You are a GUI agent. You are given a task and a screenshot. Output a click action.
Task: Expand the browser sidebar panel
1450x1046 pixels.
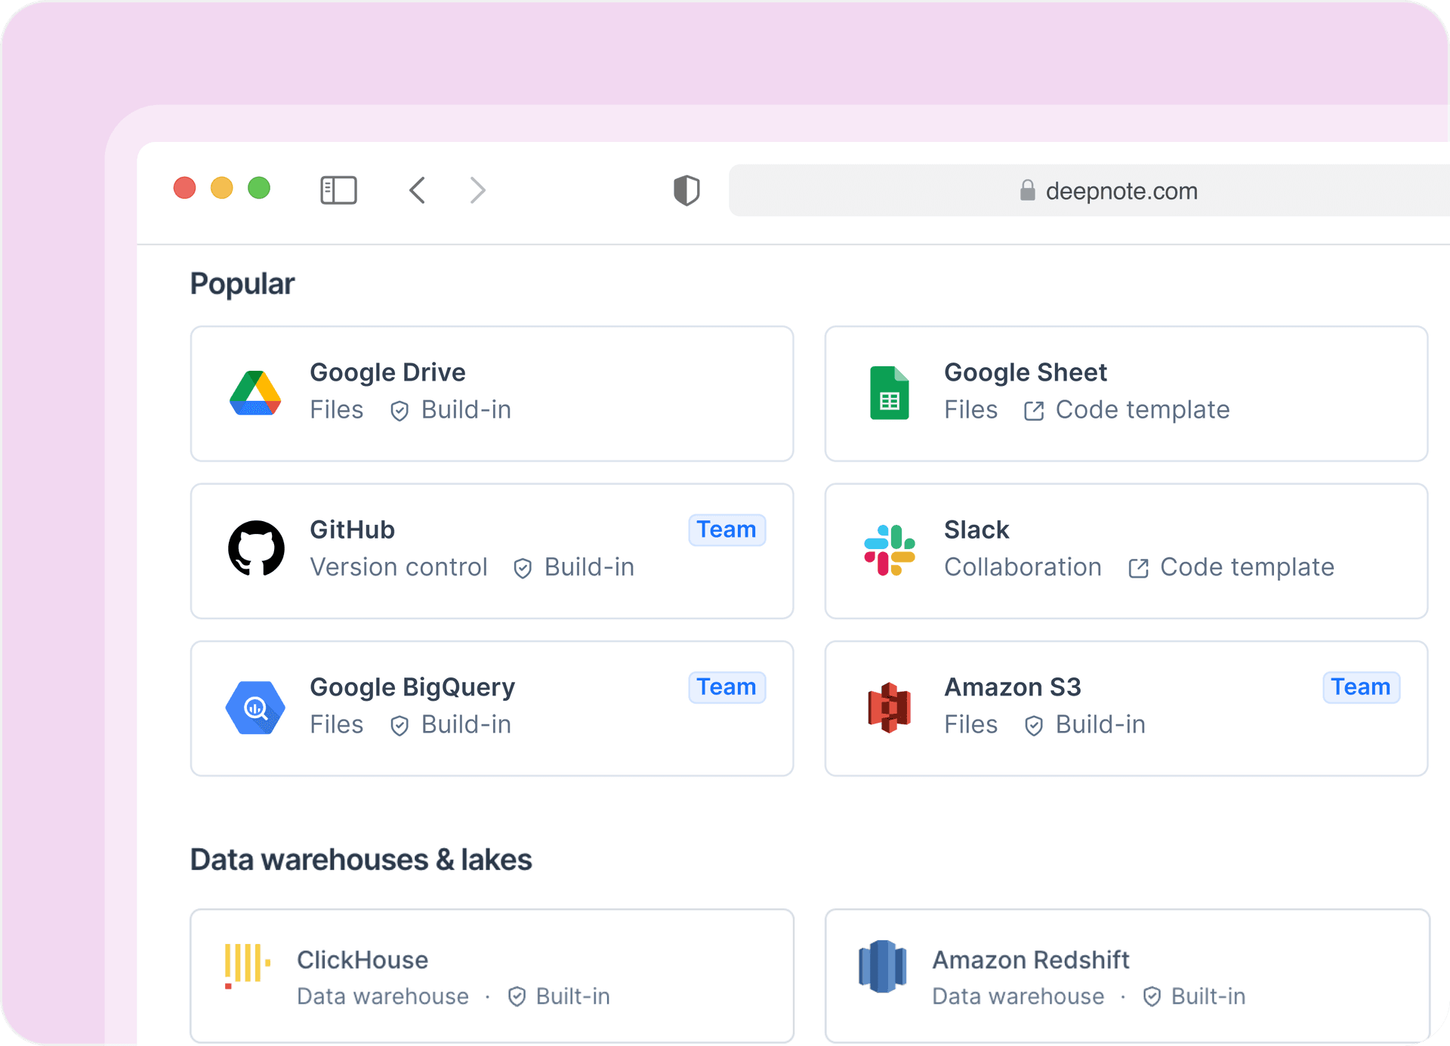pyautogui.click(x=338, y=190)
